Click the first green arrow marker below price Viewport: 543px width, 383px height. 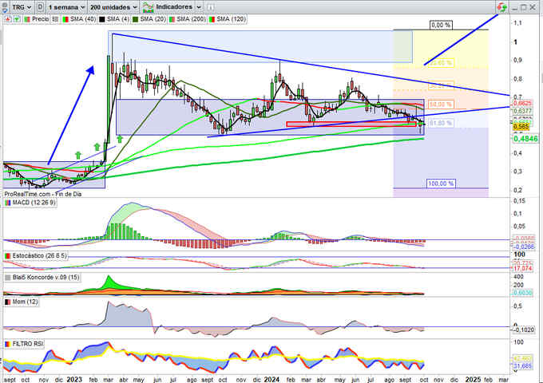coord(78,156)
